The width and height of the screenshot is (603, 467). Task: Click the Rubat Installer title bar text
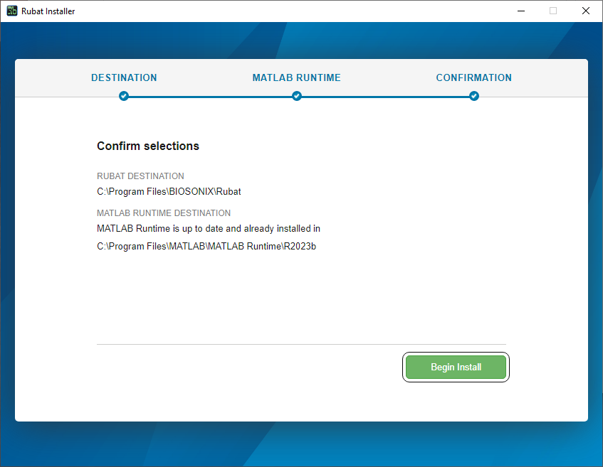point(48,11)
